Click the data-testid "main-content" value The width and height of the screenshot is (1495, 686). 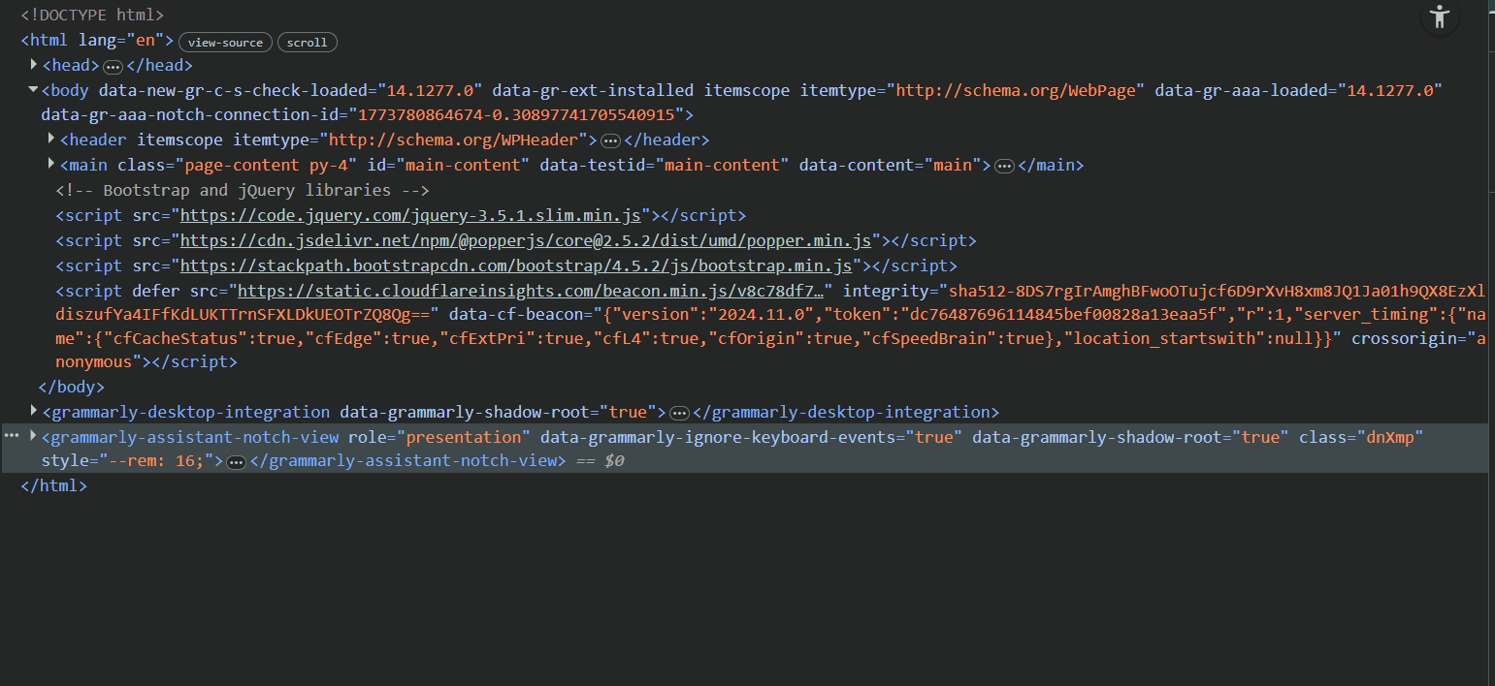[722, 165]
